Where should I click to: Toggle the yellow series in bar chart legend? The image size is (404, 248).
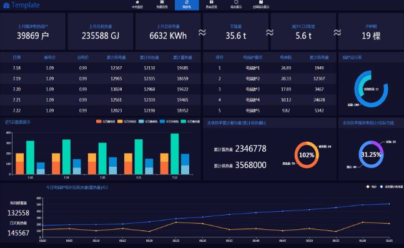click(x=127, y=121)
